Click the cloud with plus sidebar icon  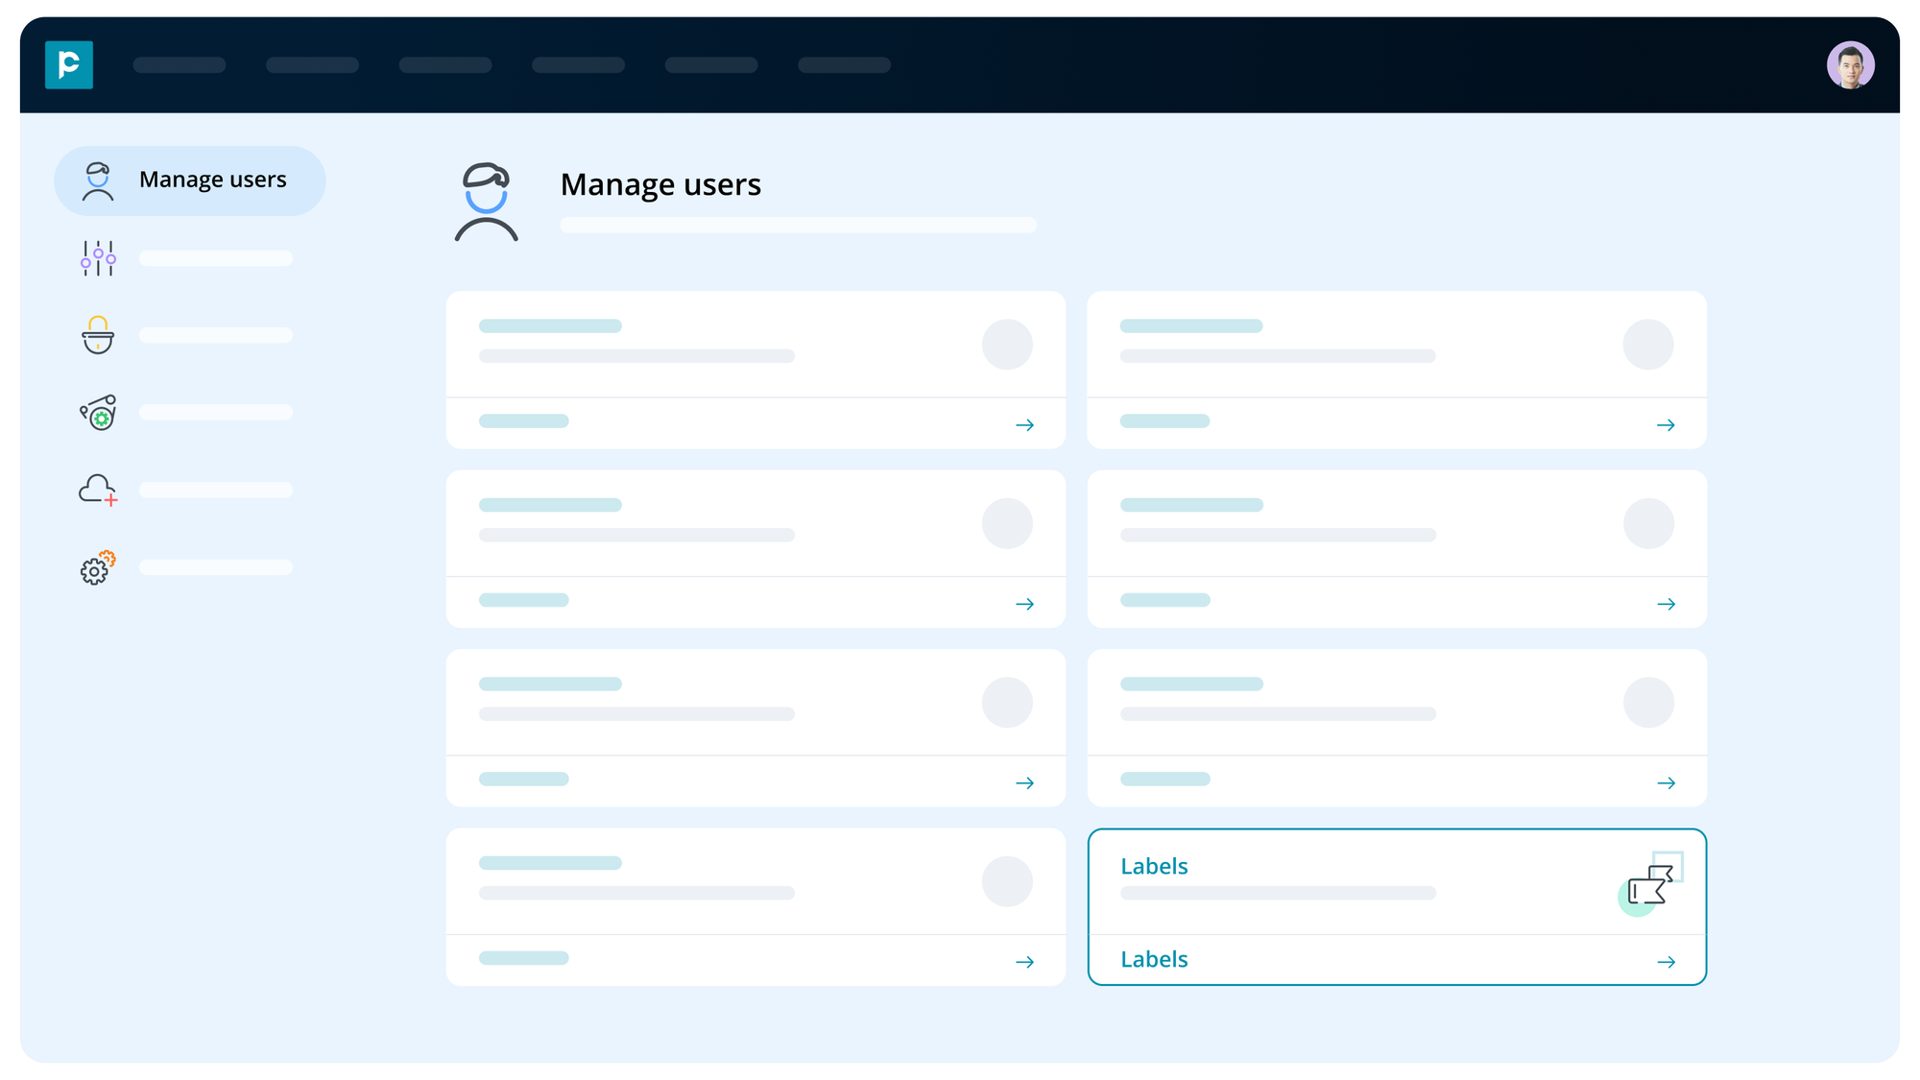click(98, 490)
